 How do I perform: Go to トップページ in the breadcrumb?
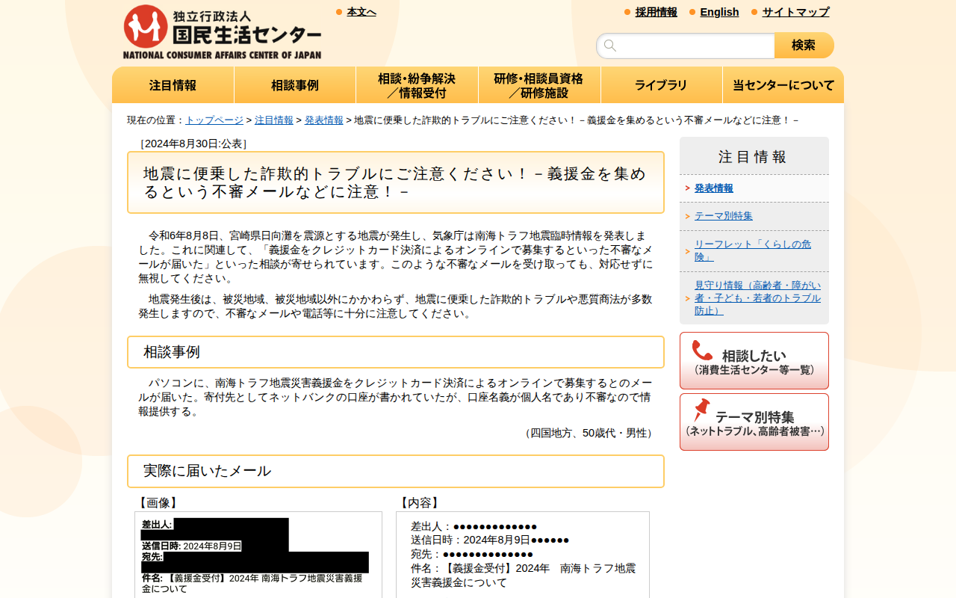214,120
